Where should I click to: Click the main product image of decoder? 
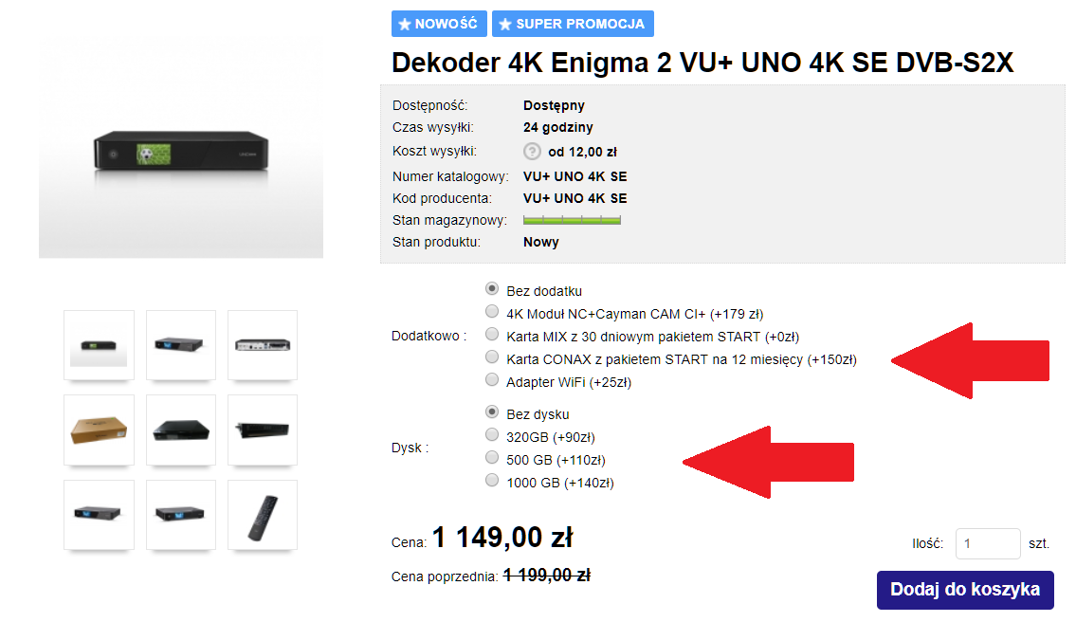tap(181, 150)
